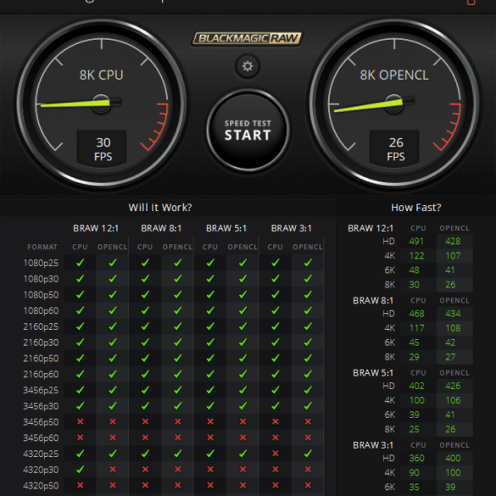Select the 3456p50 format row label
496x496 pixels.
(42, 422)
